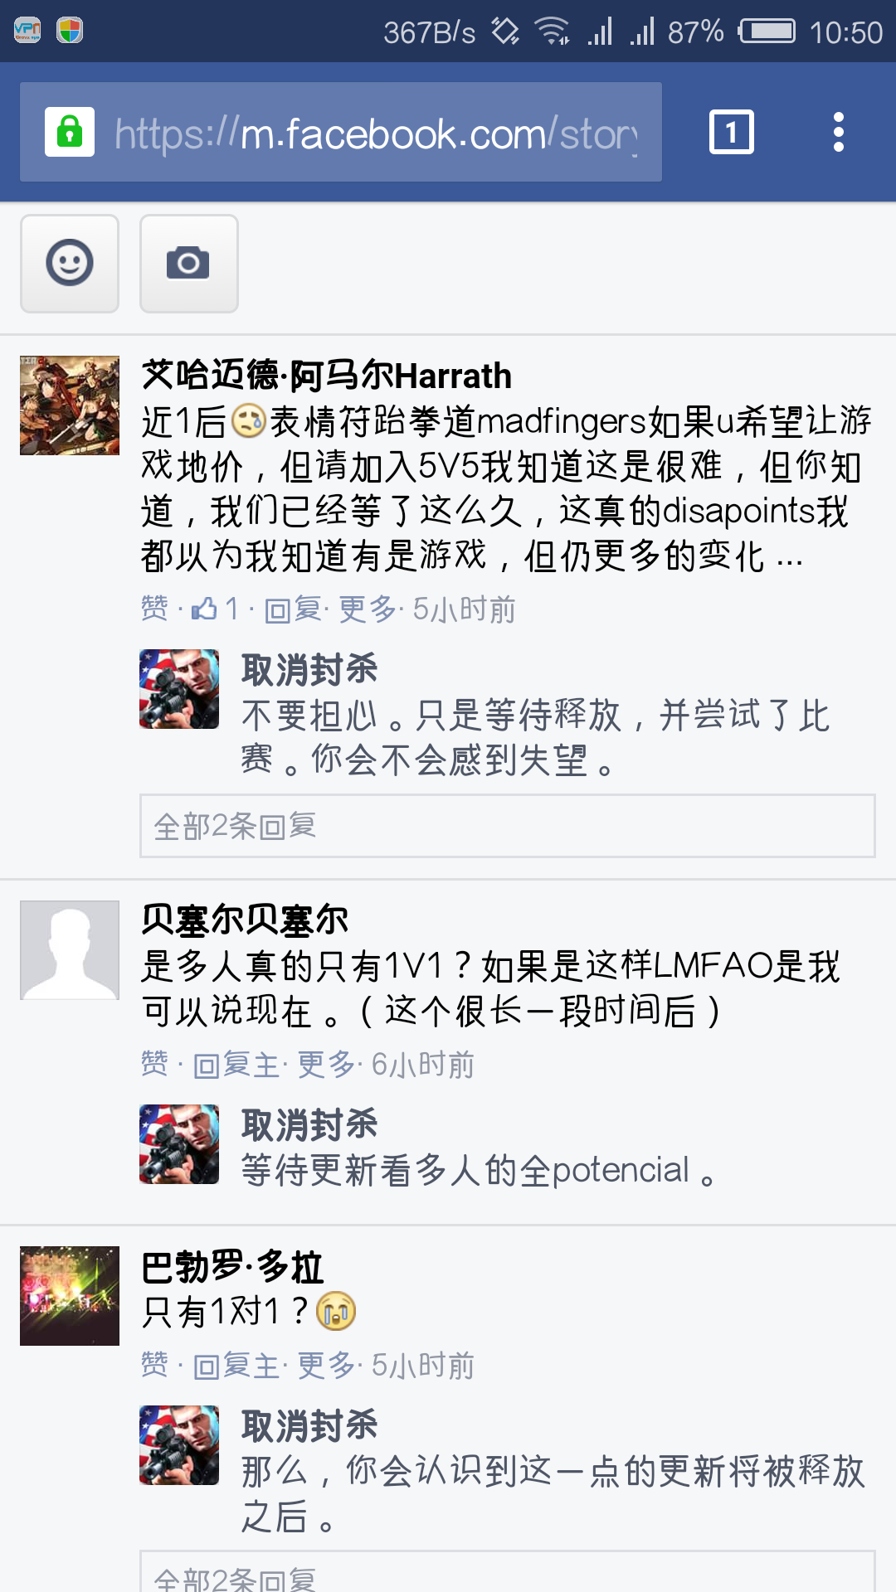This screenshot has width=896, height=1592.
Task: Tap the green secure lock icon
Action: pos(70,132)
